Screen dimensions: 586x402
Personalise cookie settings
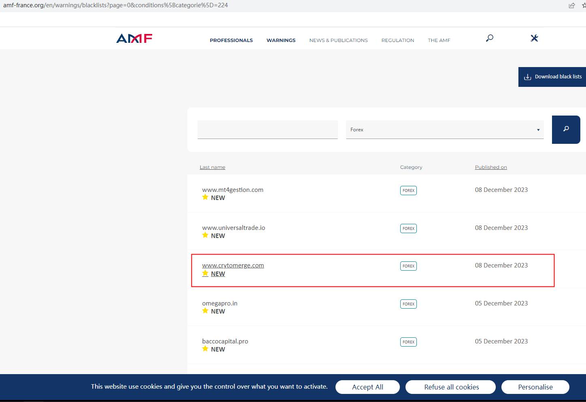pos(535,387)
